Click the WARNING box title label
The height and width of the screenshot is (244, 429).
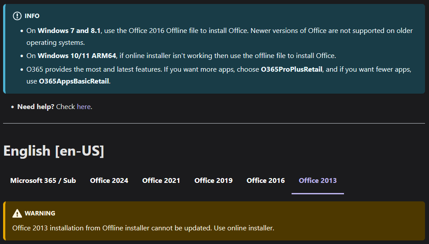[40, 213]
